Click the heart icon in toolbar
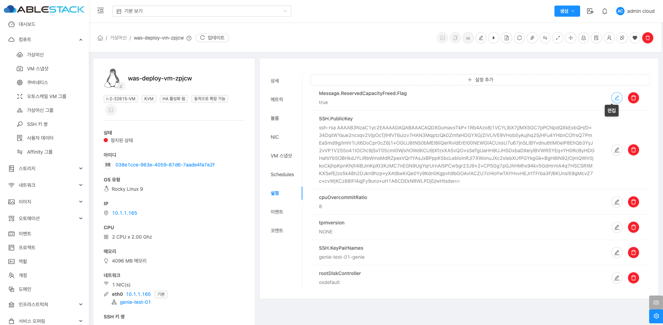Viewport: 663px width, 325px height. click(635, 38)
